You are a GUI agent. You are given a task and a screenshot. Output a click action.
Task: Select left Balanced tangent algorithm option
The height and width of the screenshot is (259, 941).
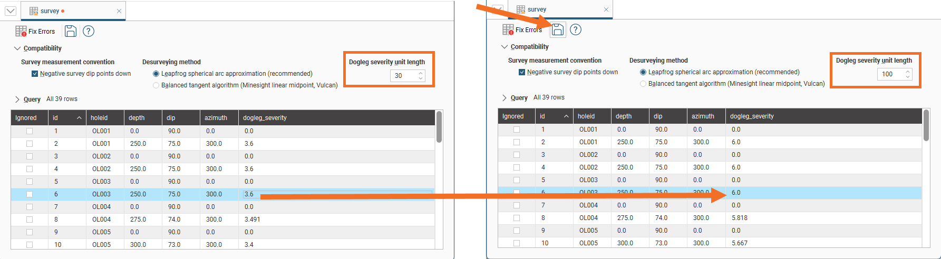pyautogui.click(x=156, y=85)
